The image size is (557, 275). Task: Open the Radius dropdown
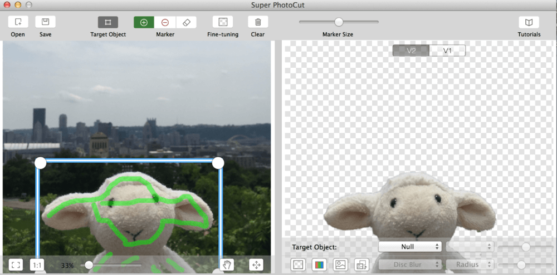pyautogui.click(x=470, y=264)
